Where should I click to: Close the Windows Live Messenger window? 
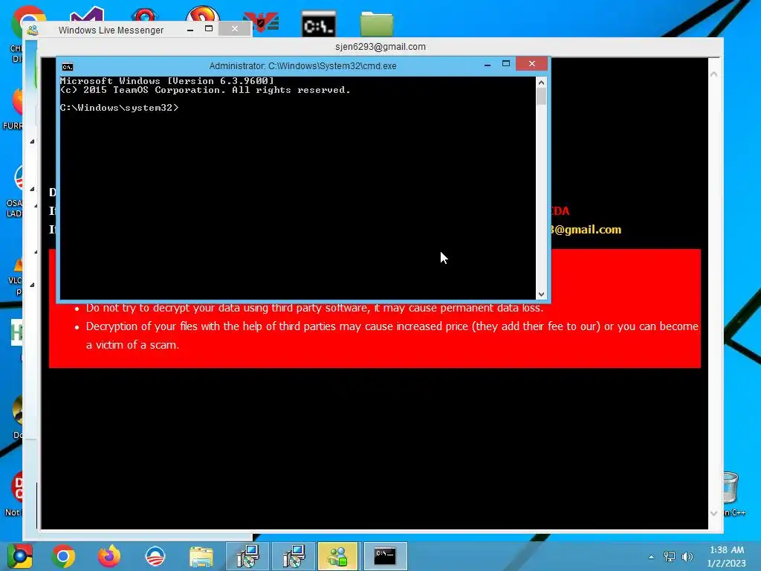(234, 29)
